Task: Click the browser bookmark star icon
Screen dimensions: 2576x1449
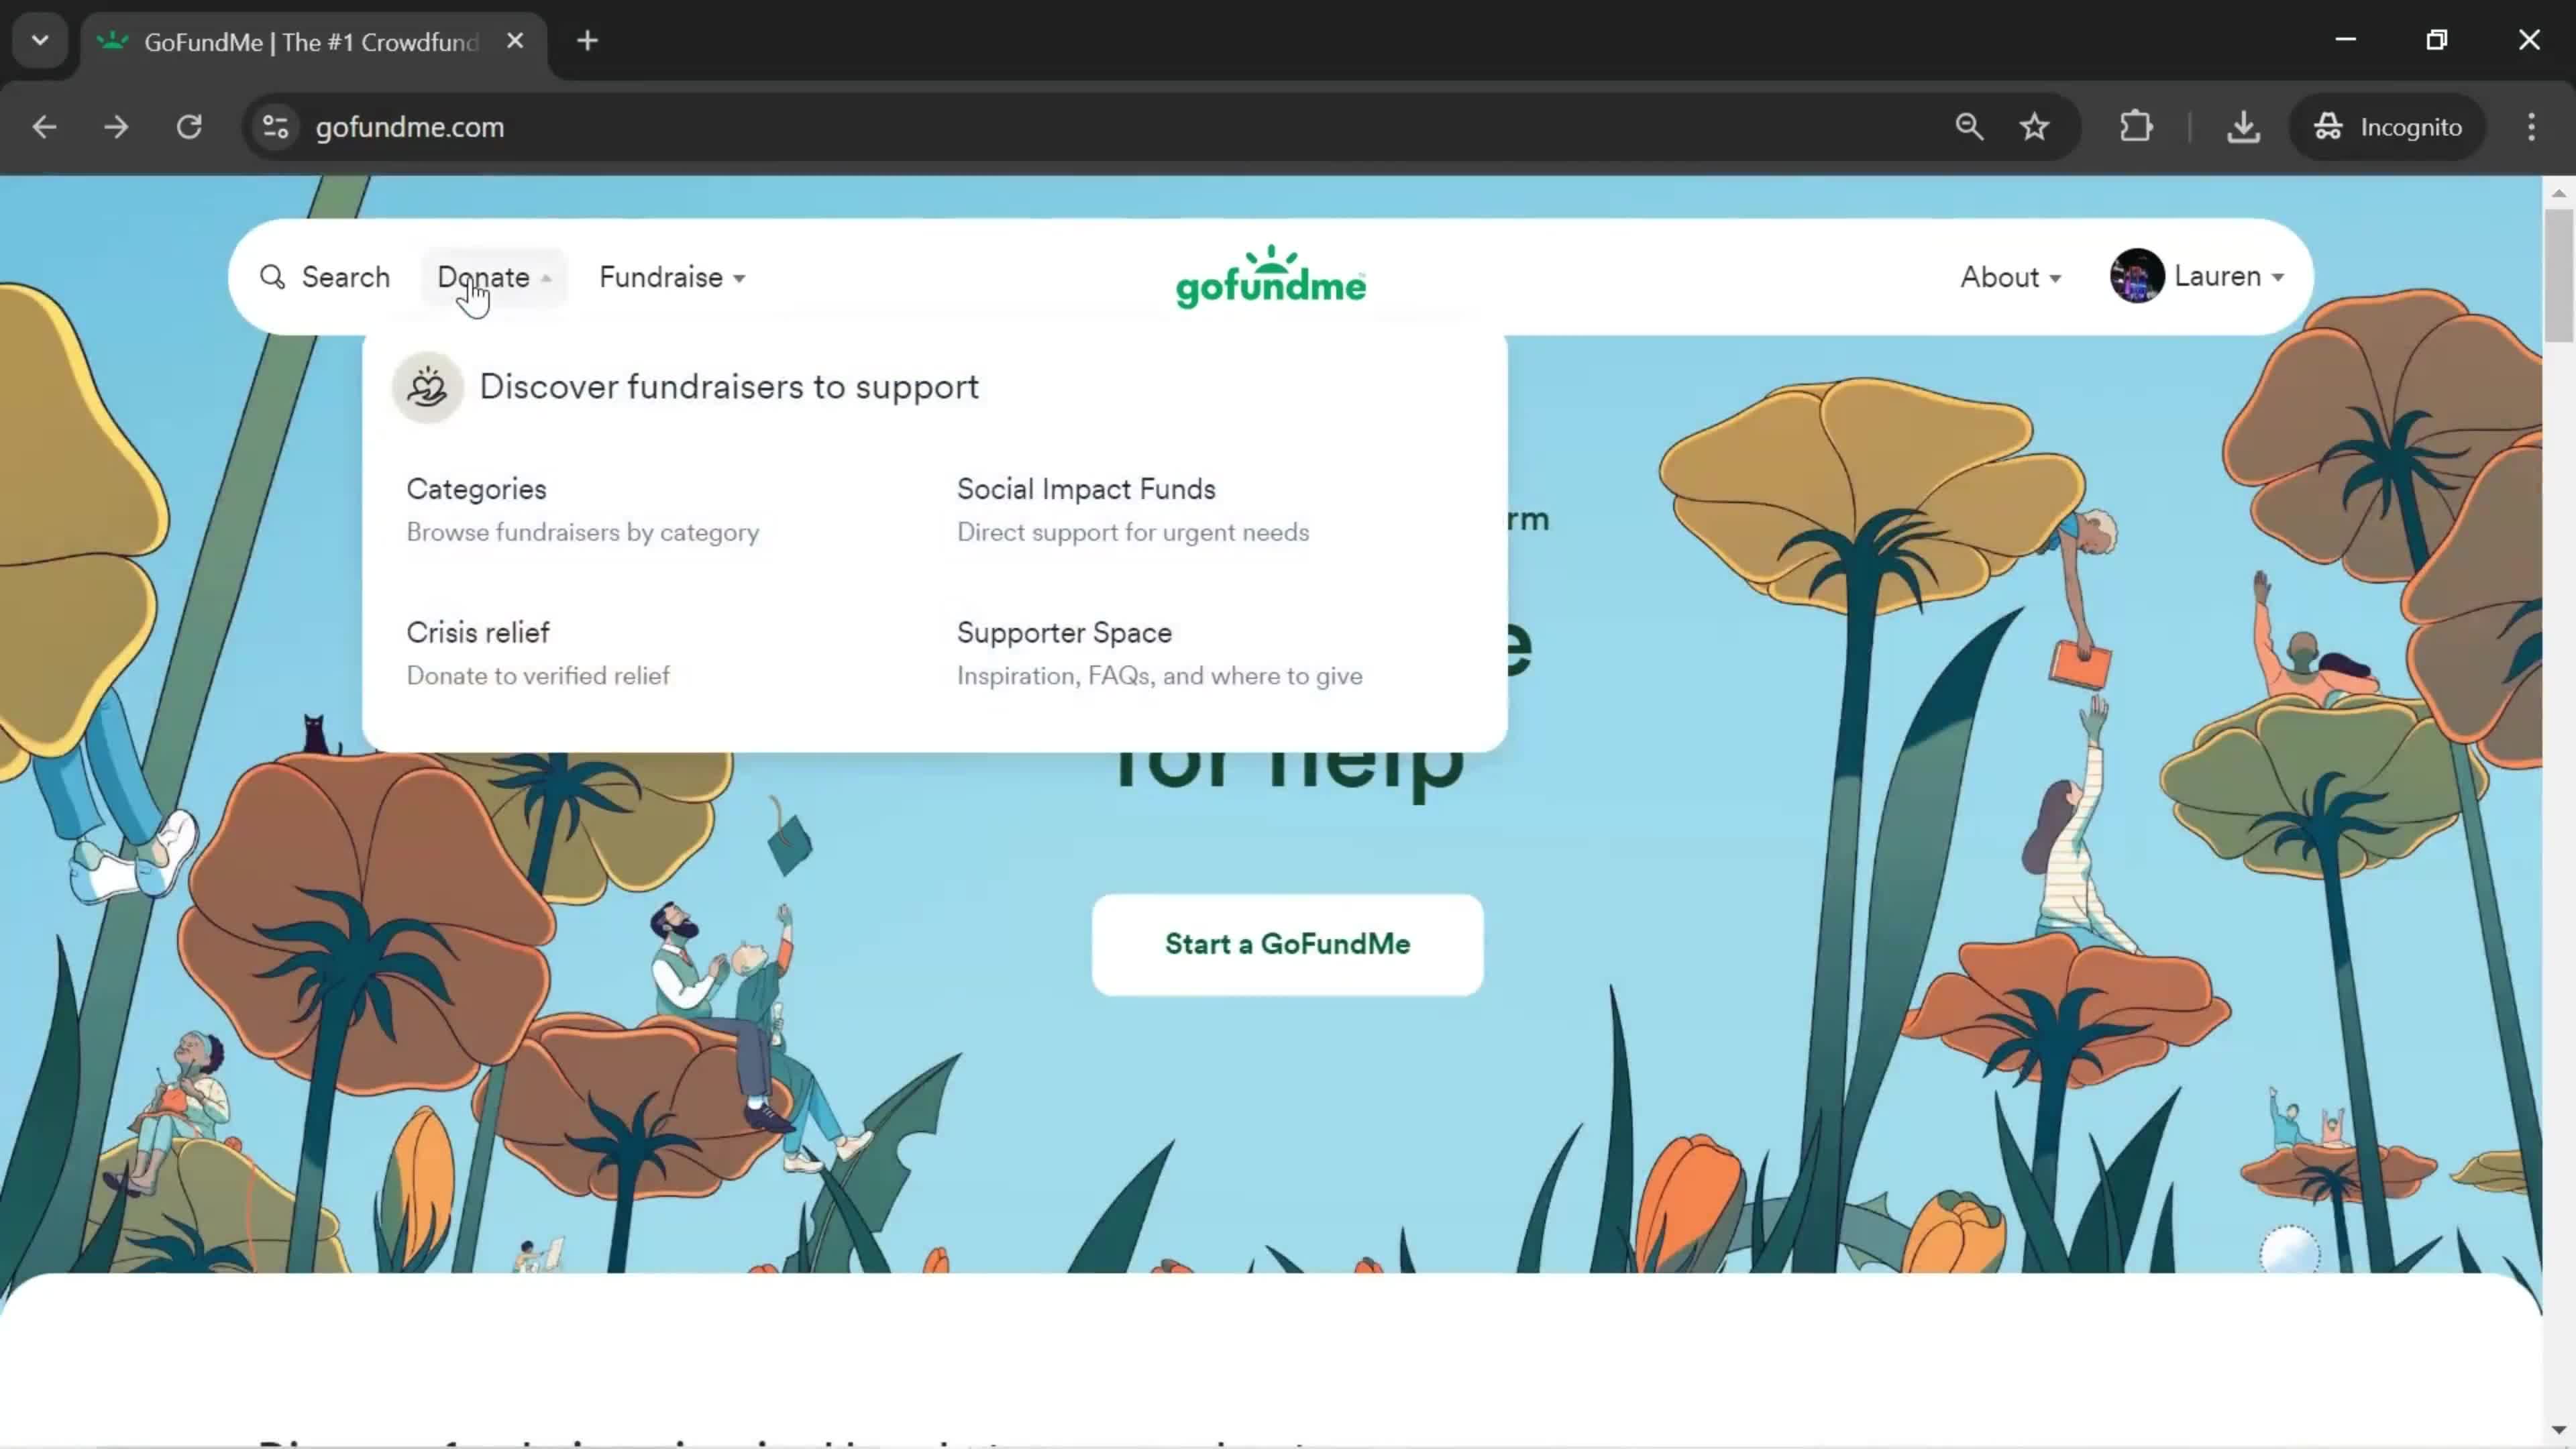Action: pos(2038,125)
